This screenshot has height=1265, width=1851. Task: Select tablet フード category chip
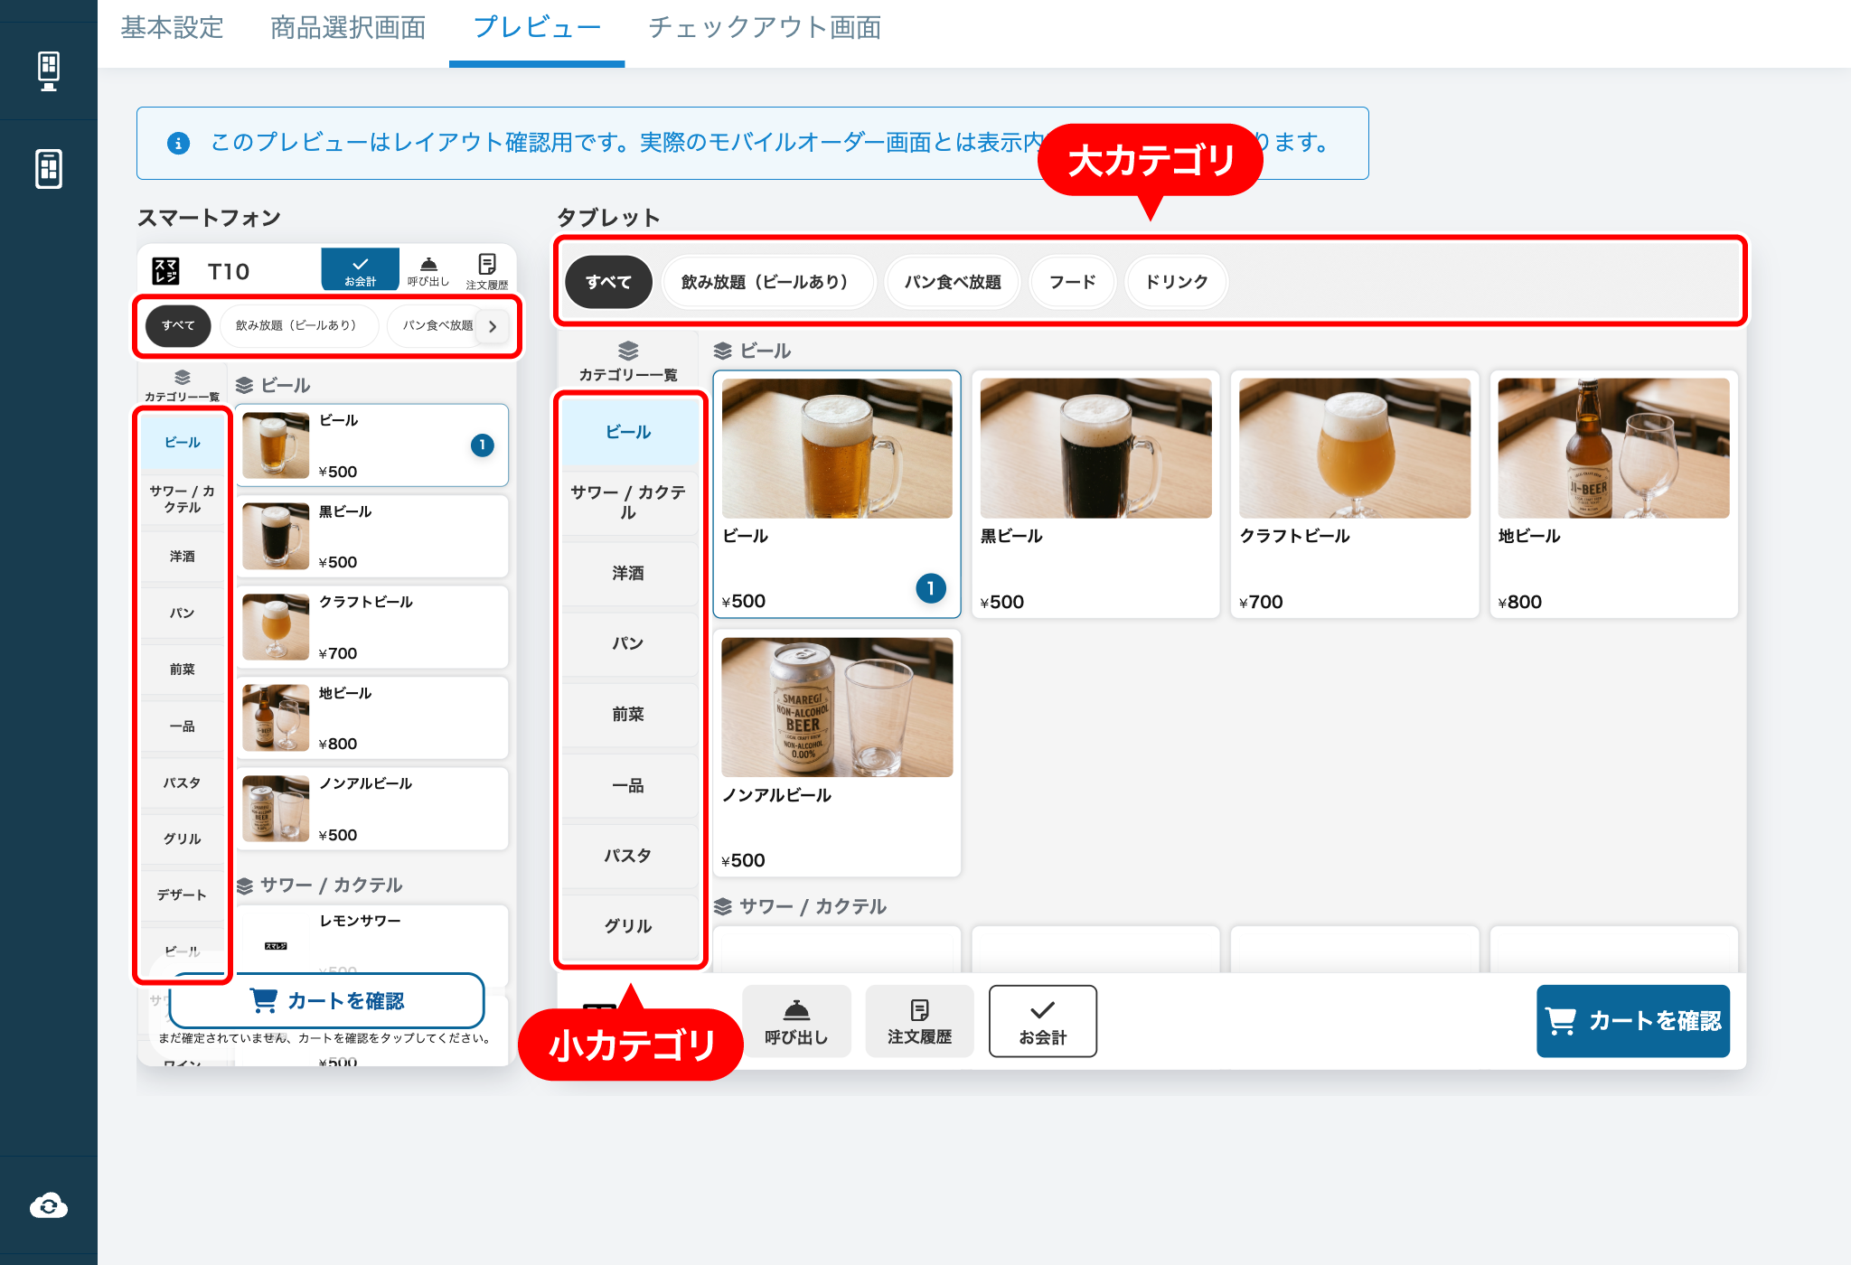tap(1072, 282)
